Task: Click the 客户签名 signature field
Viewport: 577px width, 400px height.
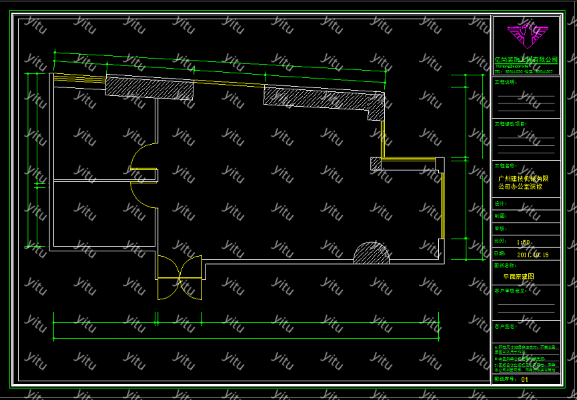Action: (506, 327)
